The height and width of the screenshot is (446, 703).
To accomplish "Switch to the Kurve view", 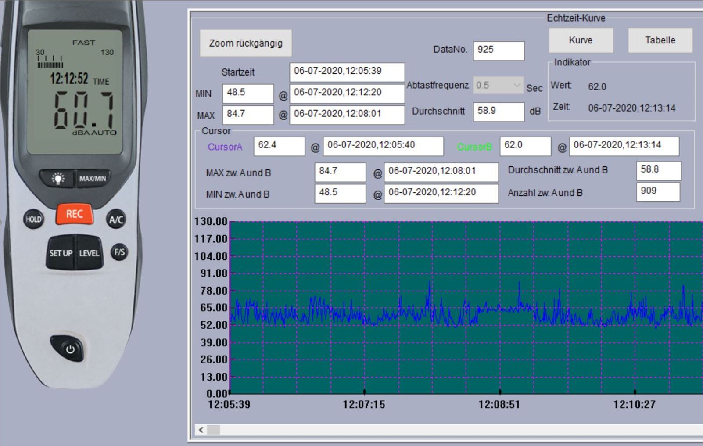I will [581, 40].
